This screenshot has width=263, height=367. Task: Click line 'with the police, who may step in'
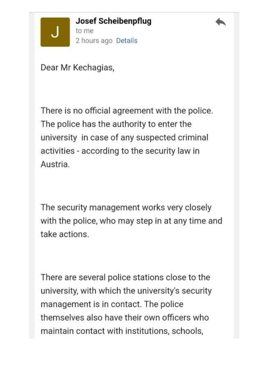coord(131,221)
